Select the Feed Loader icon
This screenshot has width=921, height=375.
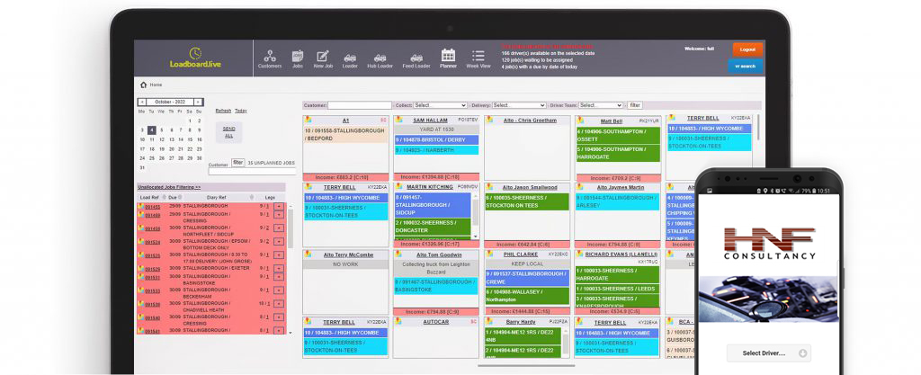click(416, 58)
